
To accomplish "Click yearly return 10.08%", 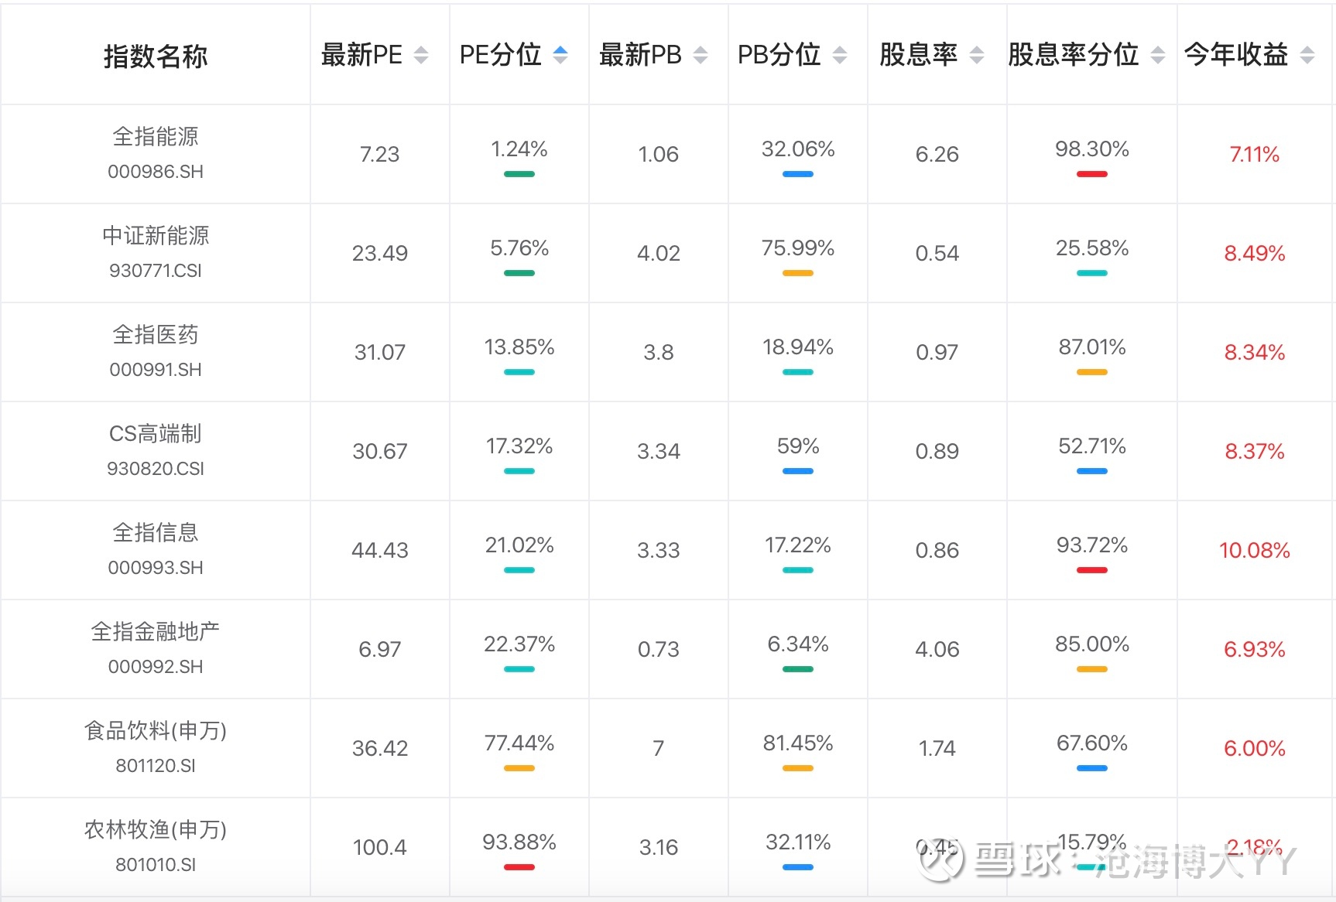I will (x=1255, y=551).
